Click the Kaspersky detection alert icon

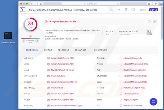(48, 106)
